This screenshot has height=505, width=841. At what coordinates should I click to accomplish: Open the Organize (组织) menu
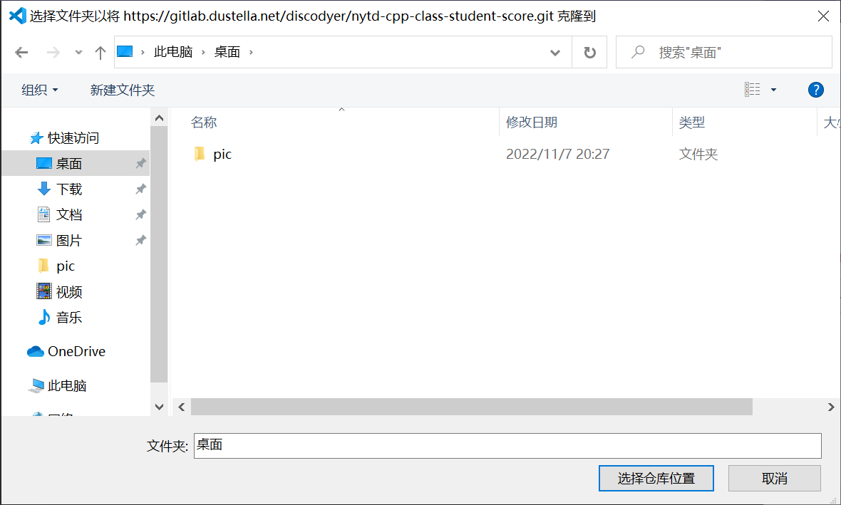(x=40, y=90)
